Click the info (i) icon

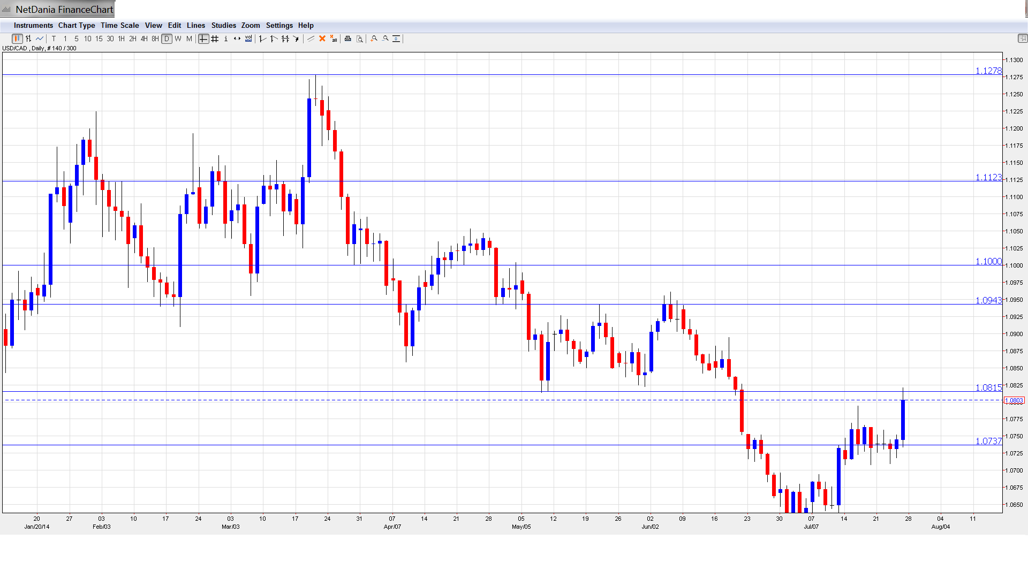(x=226, y=39)
